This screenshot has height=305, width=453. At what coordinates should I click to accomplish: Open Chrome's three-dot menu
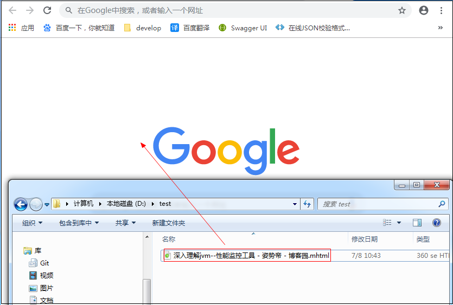[441, 11]
